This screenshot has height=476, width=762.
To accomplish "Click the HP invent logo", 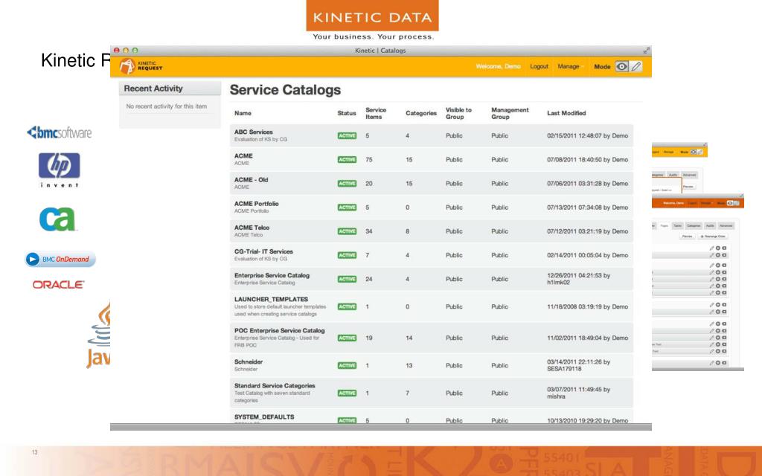I will (60, 170).
